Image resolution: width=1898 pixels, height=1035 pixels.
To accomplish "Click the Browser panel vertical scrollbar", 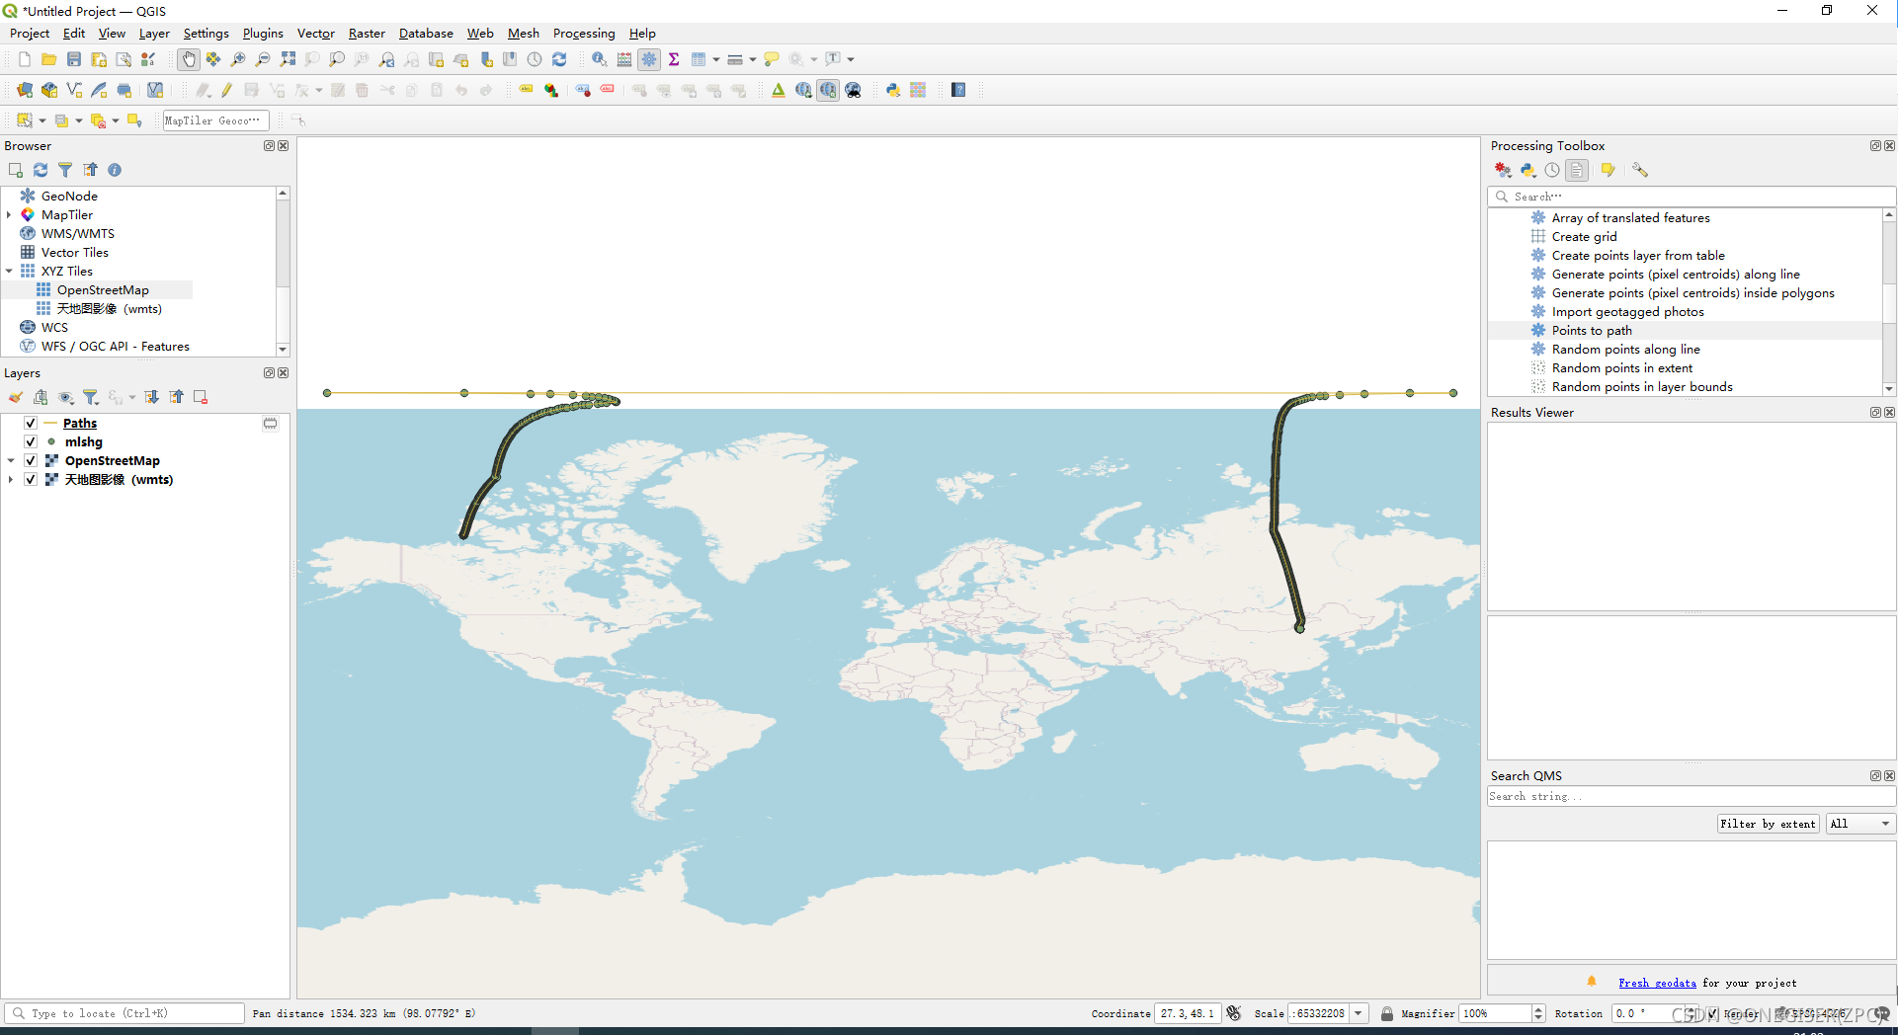I will 283,271.
